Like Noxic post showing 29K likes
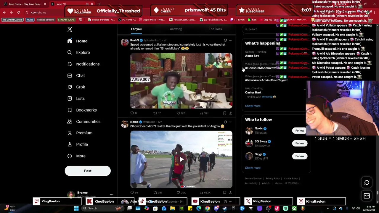The width and height of the screenshot is (379, 213). (x=181, y=193)
